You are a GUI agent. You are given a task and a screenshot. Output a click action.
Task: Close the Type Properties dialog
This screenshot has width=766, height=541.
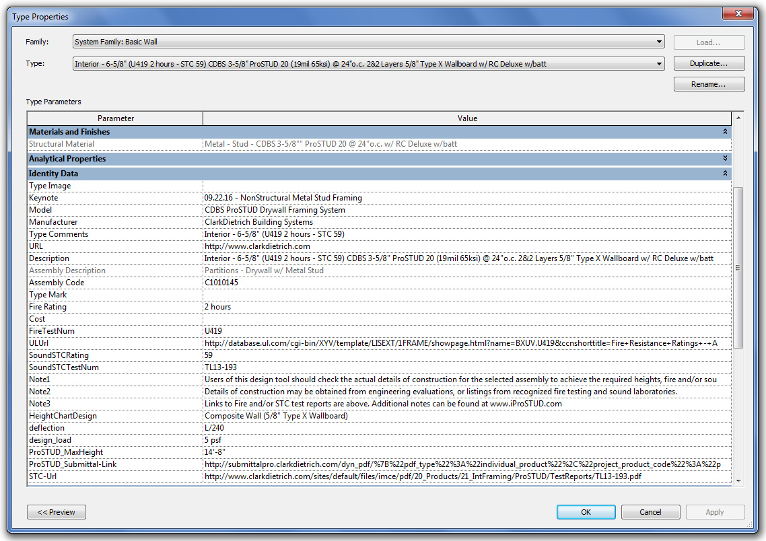click(x=738, y=13)
